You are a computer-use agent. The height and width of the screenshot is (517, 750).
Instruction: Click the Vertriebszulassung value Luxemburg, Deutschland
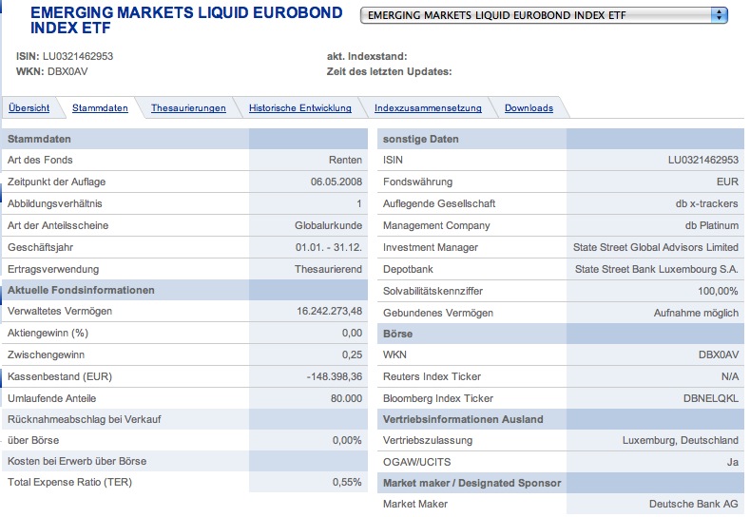(680, 441)
